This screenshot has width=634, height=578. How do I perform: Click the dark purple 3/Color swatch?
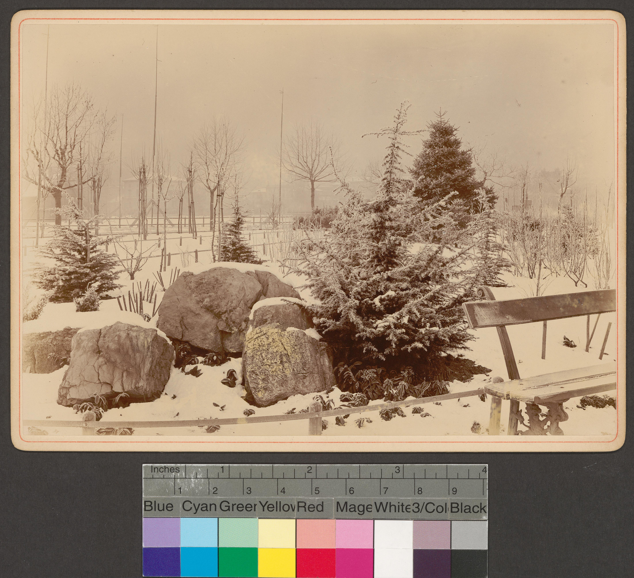[x=431, y=563]
